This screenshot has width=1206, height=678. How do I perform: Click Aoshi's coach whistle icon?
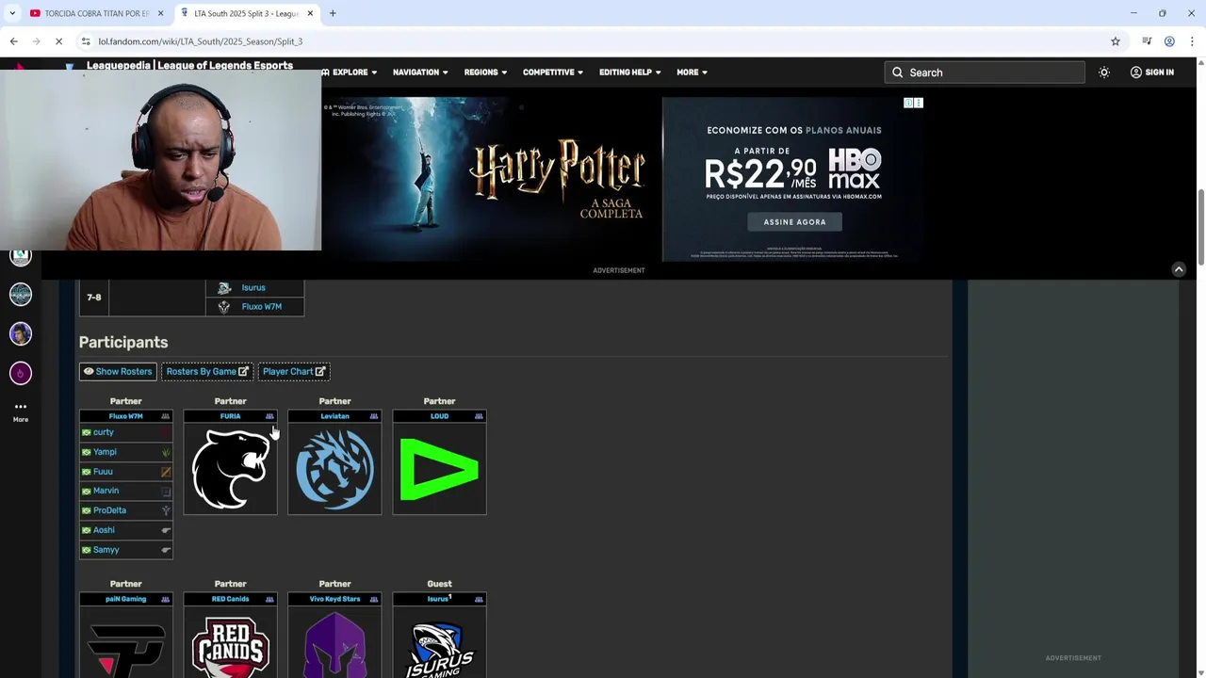point(166,530)
